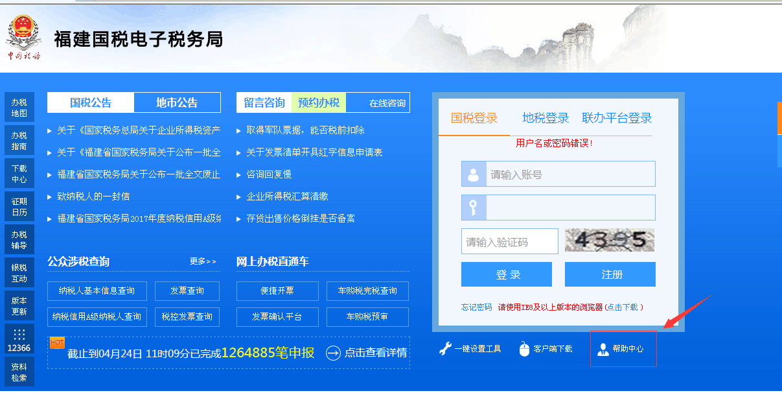Refresh the captcha image 4395
The height and width of the screenshot is (404, 782).
pyautogui.click(x=609, y=241)
